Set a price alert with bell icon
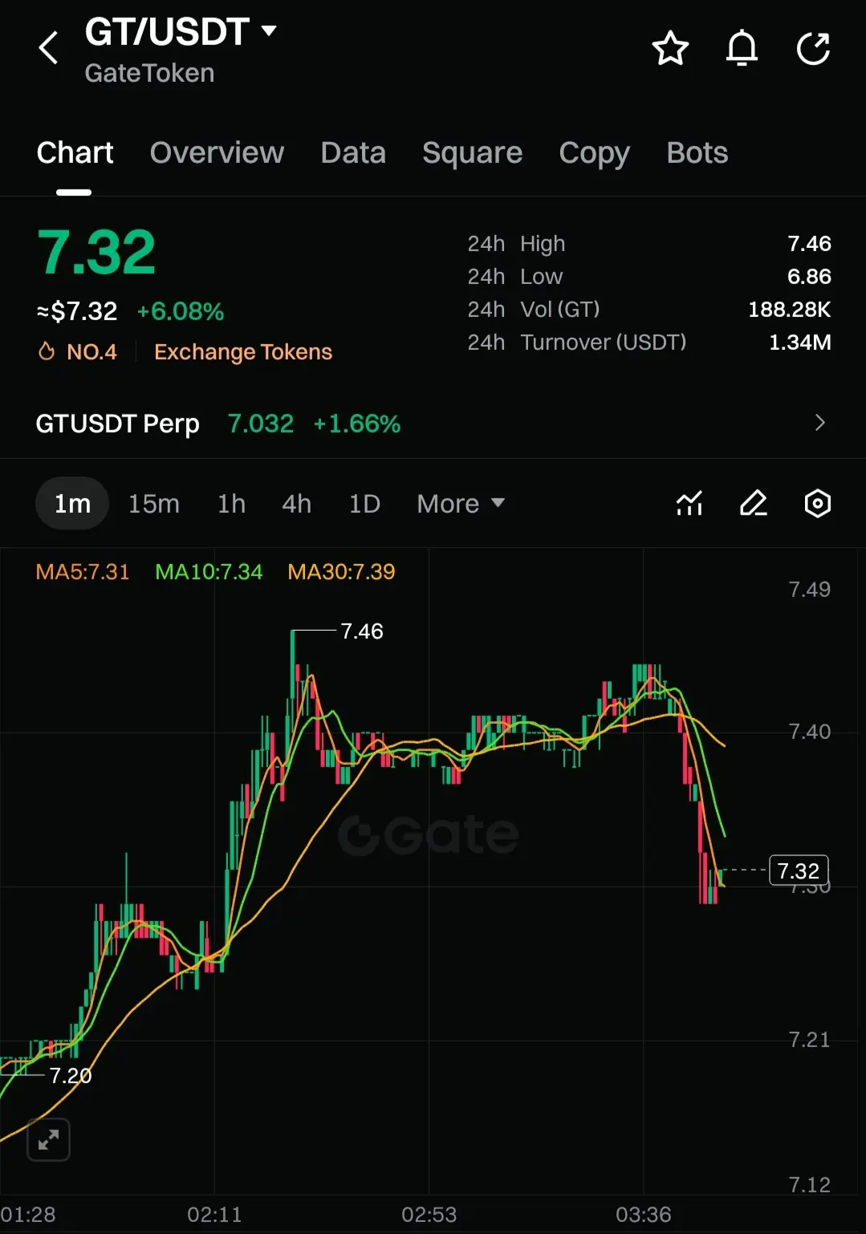The width and height of the screenshot is (866, 1234). 742,48
